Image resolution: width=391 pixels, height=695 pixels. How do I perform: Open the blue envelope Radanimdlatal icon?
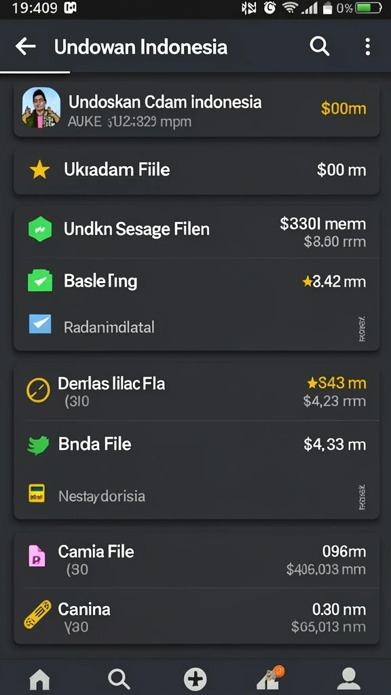tap(40, 324)
